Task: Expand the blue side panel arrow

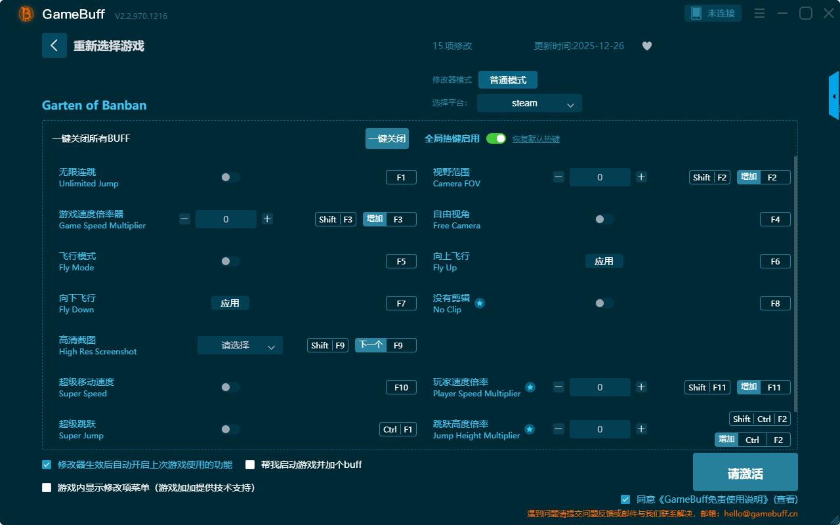Action: click(834, 96)
